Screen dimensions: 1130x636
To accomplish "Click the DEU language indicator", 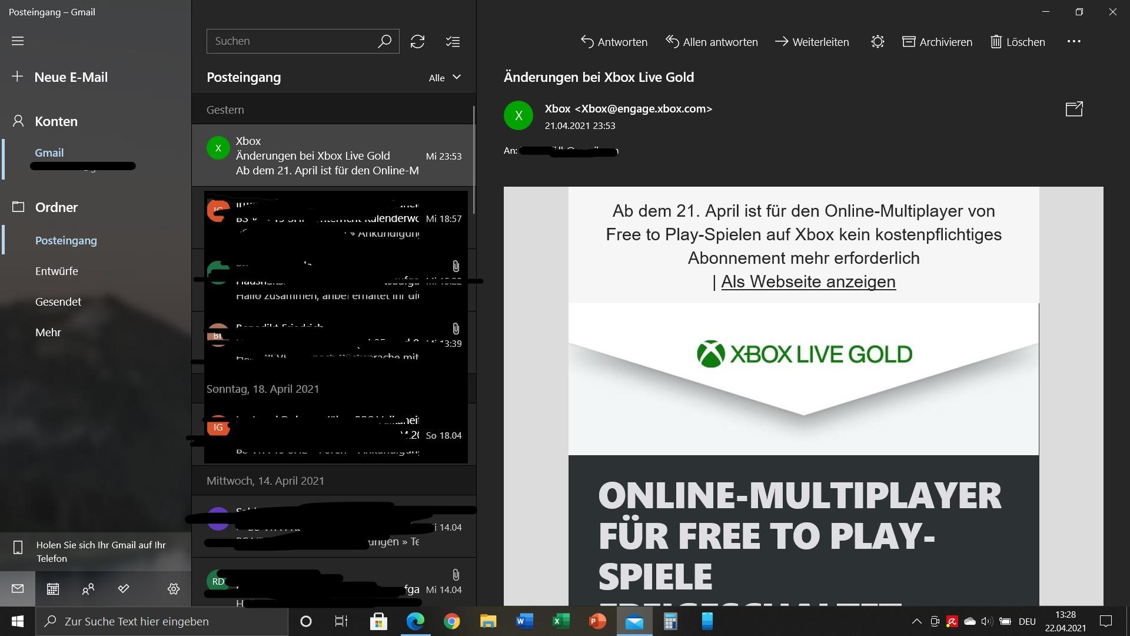I will click(1027, 621).
